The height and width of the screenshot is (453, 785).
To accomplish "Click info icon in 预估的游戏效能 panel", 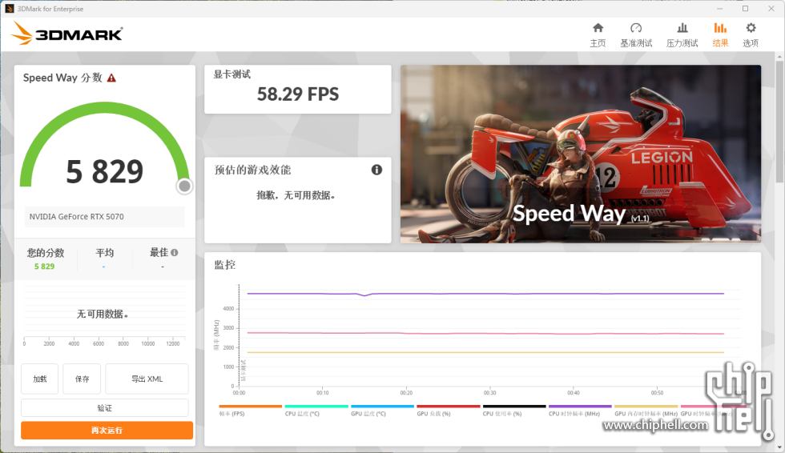I will 376,170.
